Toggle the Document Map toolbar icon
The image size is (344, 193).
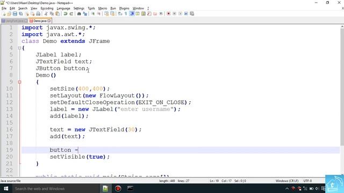144,14
